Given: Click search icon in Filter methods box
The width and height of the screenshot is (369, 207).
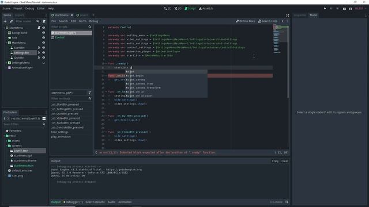Looking at the screenshot, I should coord(90,98).
